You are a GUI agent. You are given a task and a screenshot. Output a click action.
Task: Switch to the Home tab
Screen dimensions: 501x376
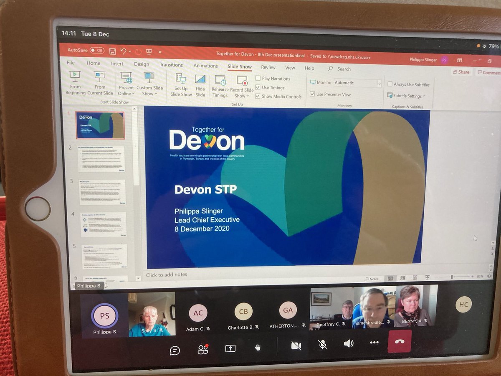tap(94, 63)
